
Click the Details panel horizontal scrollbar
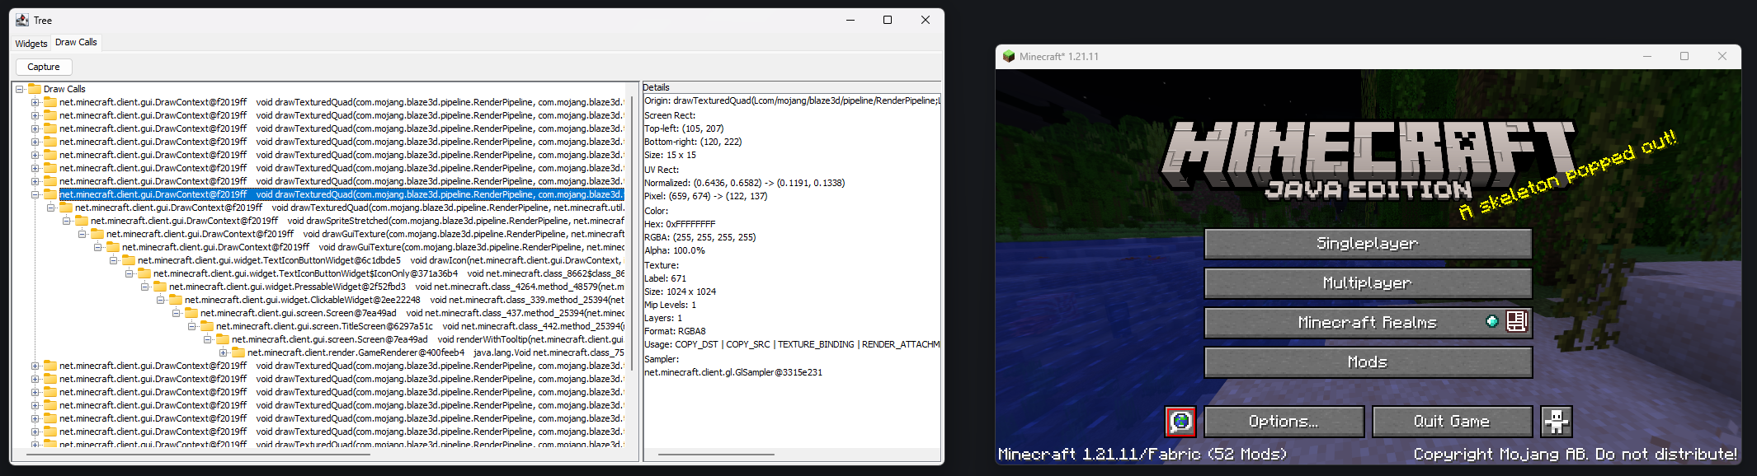click(x=716, y=454)
